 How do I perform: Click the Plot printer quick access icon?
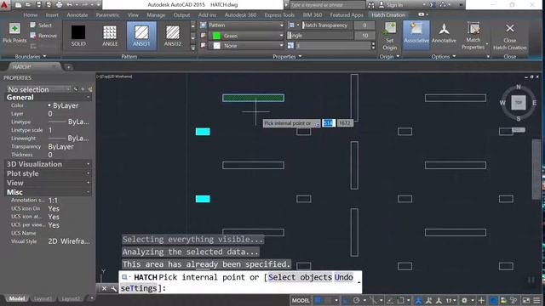pyautogui.click(x=59, y=5)
